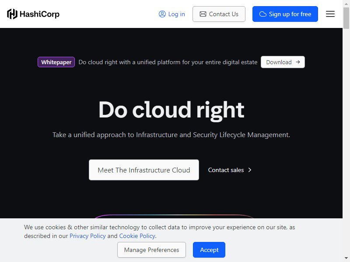Click Manage Preferences for cookies
Image resolution: width=350 pixels, height=262 pixels.
click(x=151, y=250)
